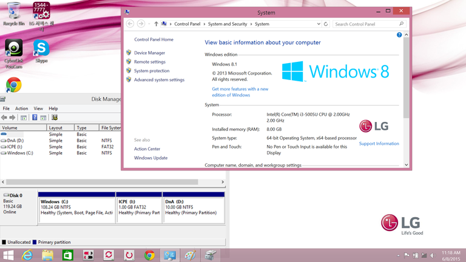The width and height of the screenshot is (466, 262).
Task: Select DnA (D:) partition block on Disk 0
Action: click(194, 207)
